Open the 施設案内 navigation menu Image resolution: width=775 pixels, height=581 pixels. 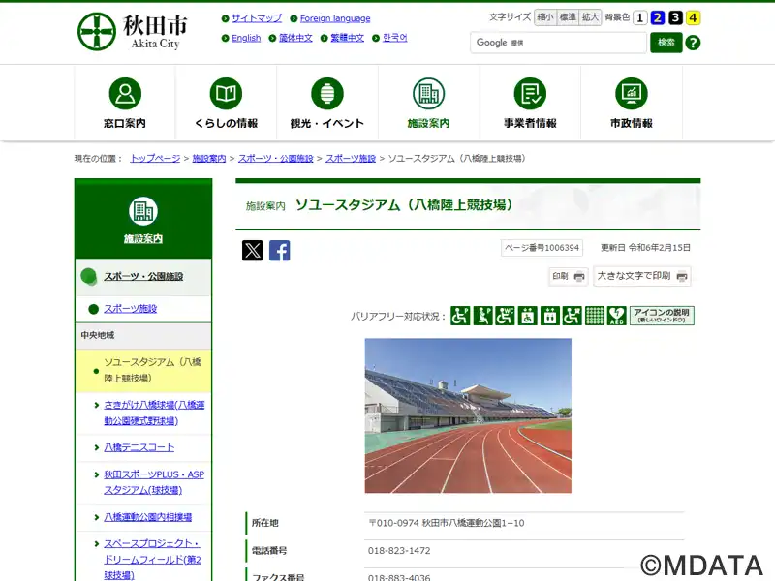(428, 104)
